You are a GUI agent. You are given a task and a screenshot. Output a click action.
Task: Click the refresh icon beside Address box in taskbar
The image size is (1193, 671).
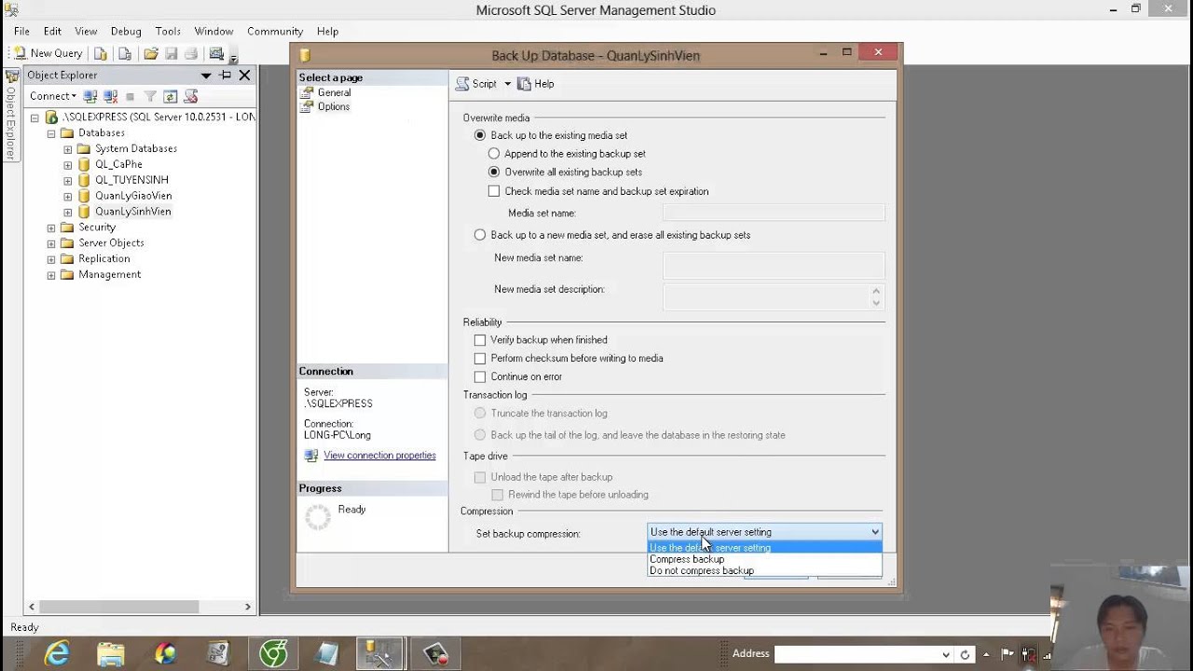click(x=965, y=654)
